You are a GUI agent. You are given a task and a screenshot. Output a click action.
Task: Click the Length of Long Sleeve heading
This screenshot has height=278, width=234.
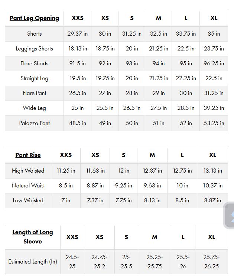pyautogui.click(x=33, y=237)
